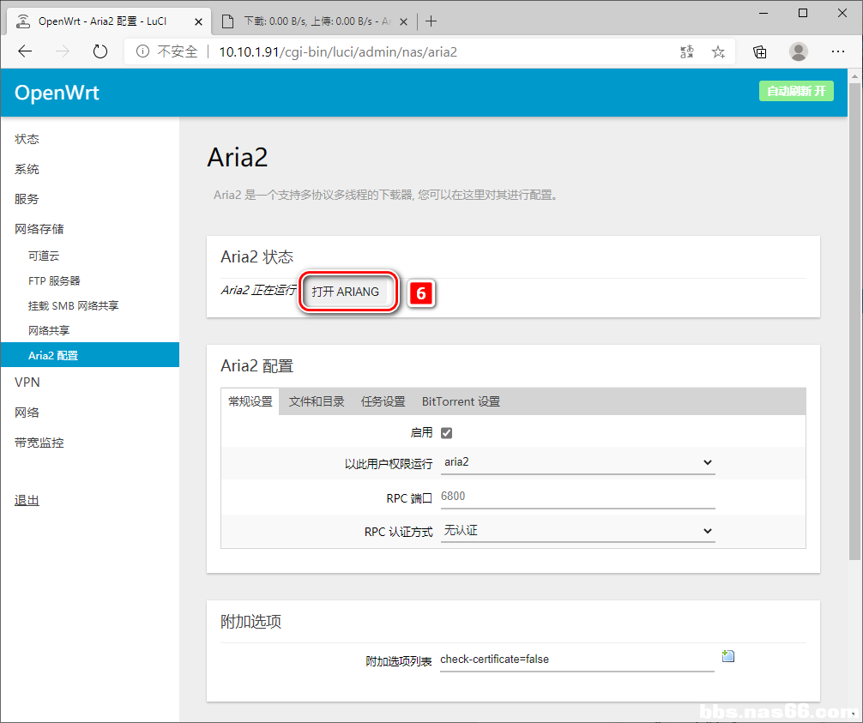Open the translate page icon in address bar
The height and width of the screenshot is (723, 863).
(x=687, y=51)
